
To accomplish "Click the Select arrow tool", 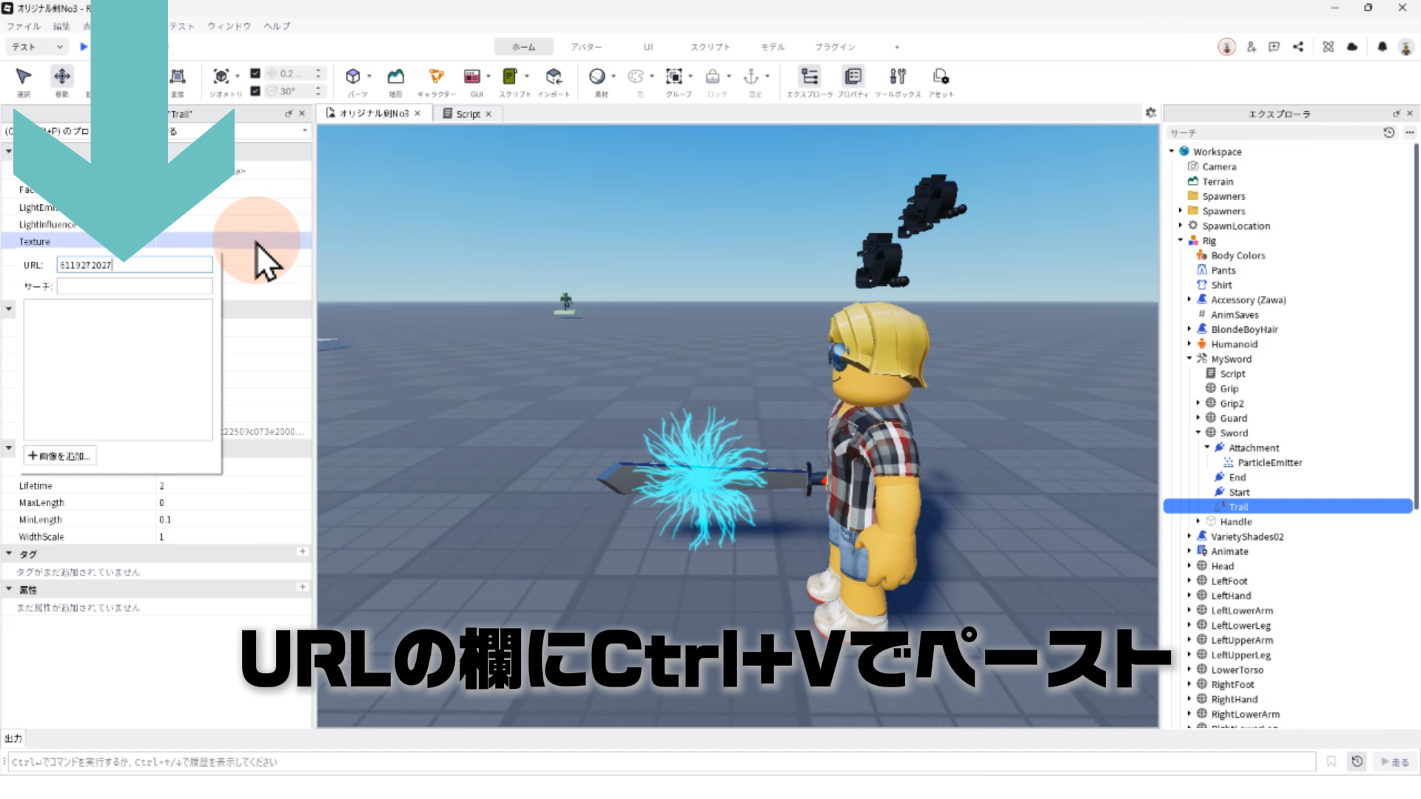I will [23, 76].
